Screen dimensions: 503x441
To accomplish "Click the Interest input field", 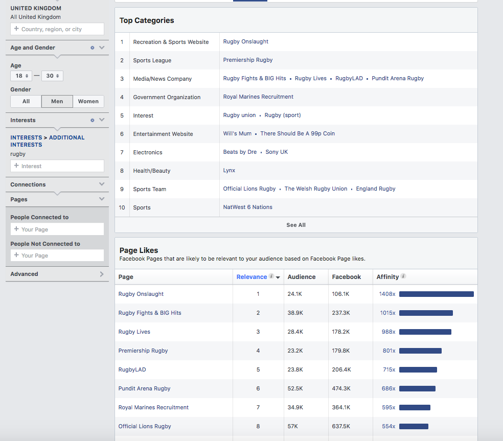I will click(57, 166).
